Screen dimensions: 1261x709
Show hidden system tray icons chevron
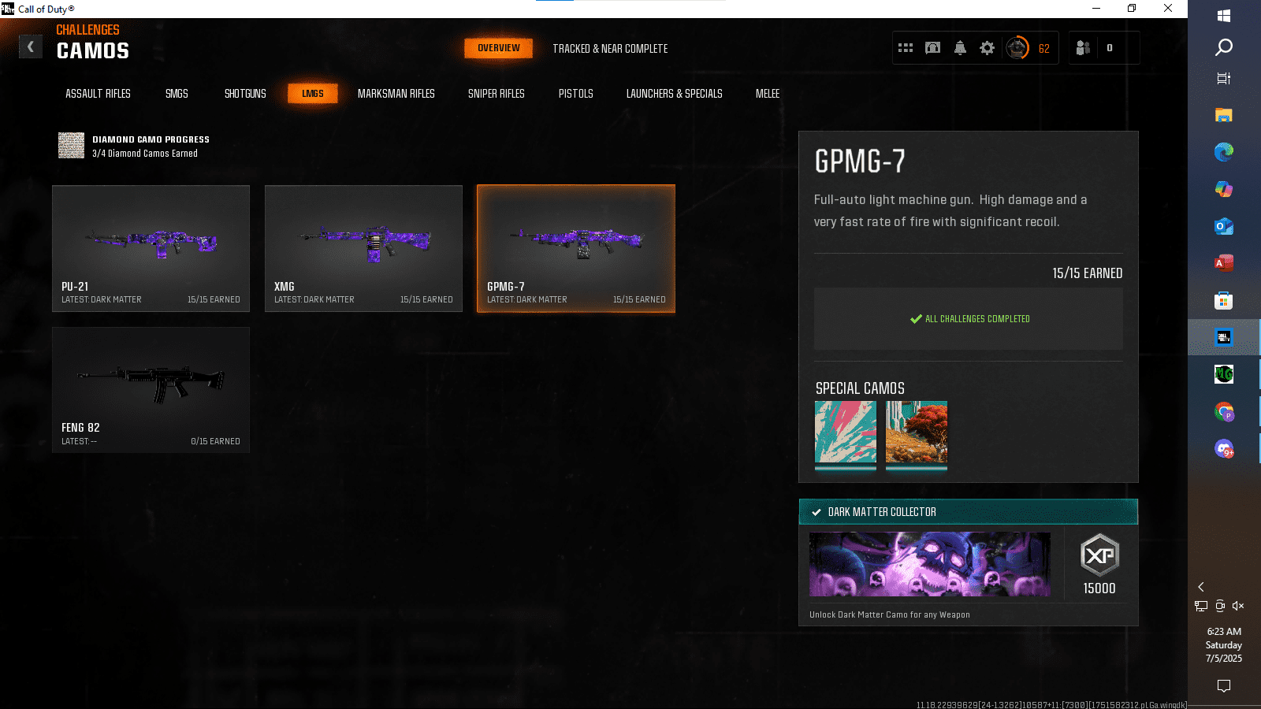[1201, 587]
